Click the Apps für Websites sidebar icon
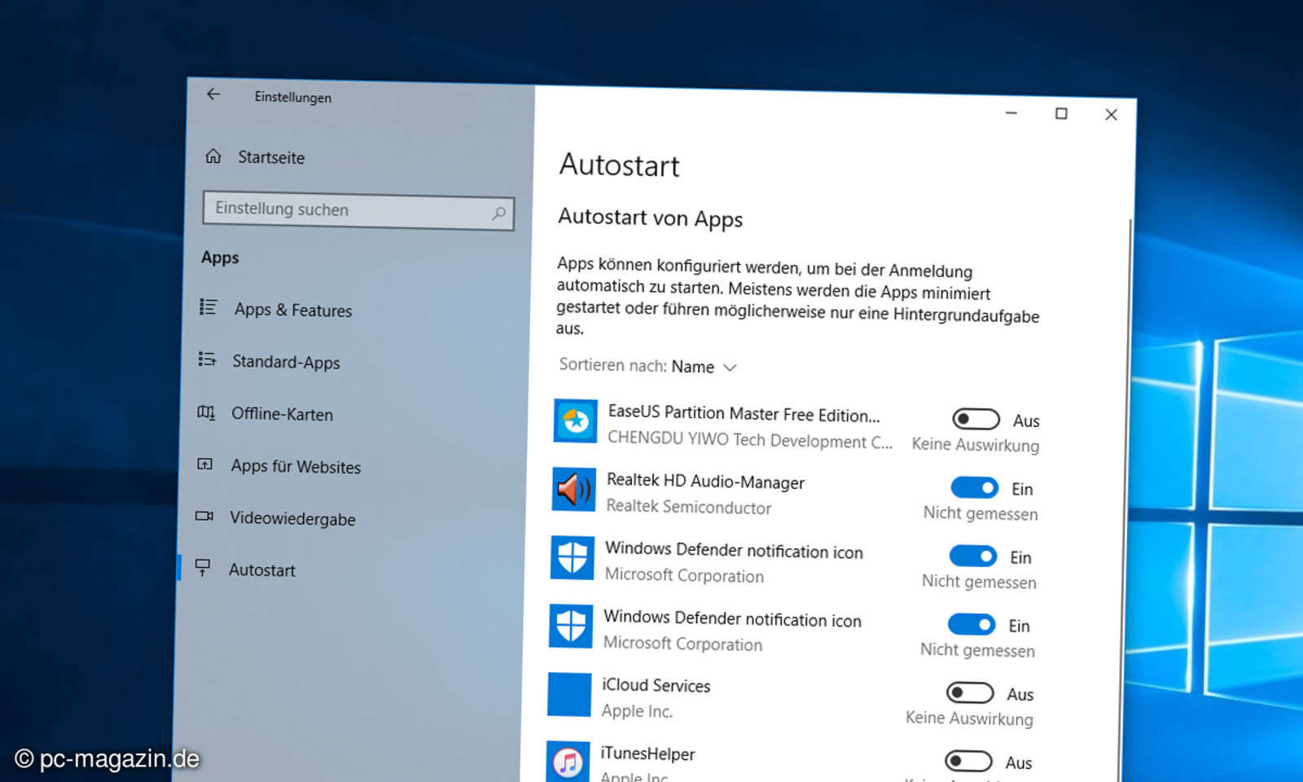 (x=205, y=463)
